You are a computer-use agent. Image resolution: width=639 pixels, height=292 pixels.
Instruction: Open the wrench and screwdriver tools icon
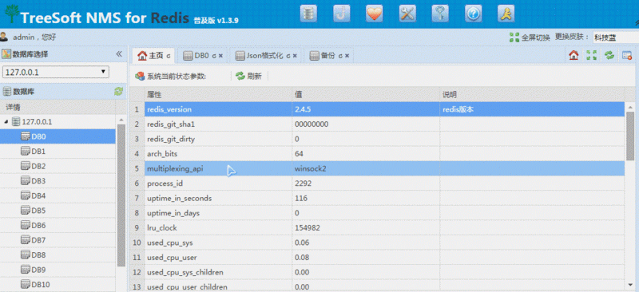click(407, 14)
